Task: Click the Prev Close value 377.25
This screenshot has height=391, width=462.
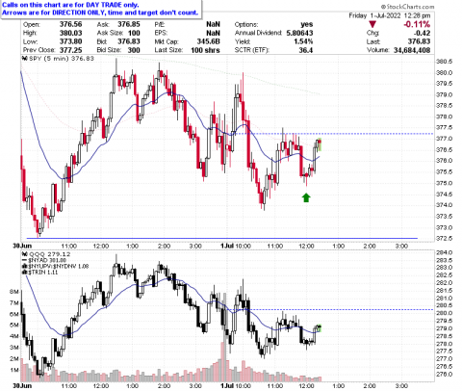Action: [70, 50]
